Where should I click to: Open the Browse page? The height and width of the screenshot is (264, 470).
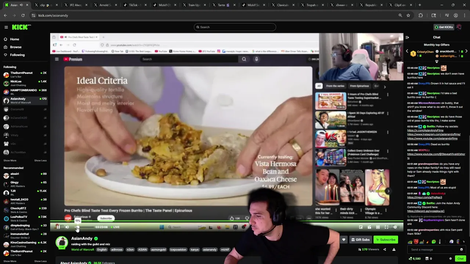pos(16,47)
